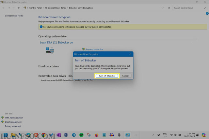Image resolution: width=209 pixels, height=139 pixels.
Task: Close the BitLocker Drive Encryption dialog
Action: (130, 54)
